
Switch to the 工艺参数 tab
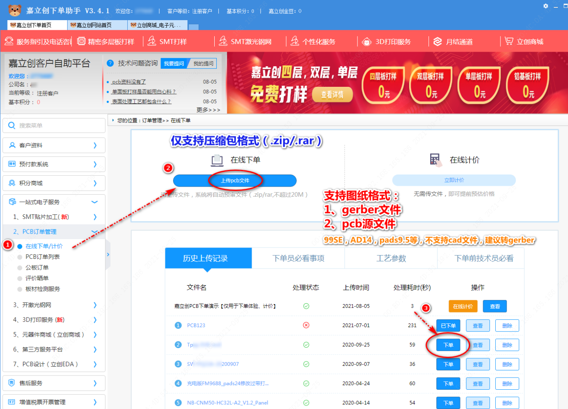[391, 258]
